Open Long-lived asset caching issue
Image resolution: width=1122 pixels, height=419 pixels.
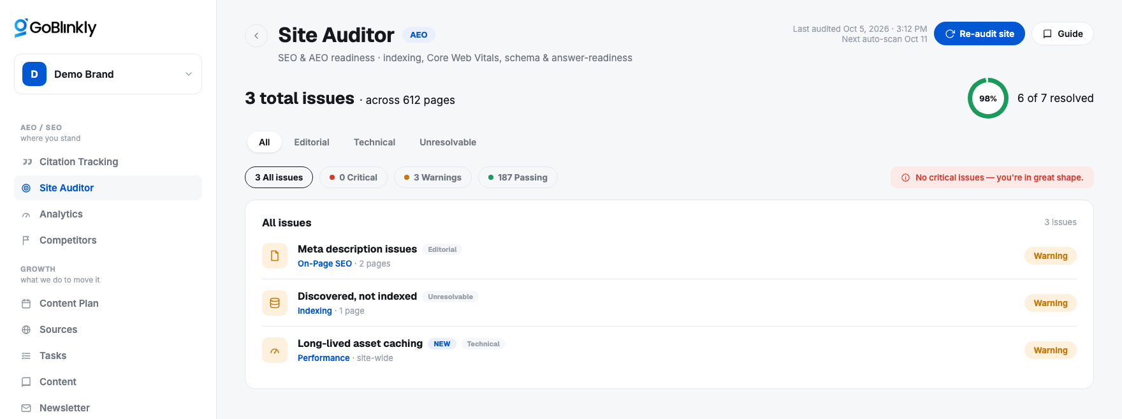pyautogui.click(x=669, y=350)
